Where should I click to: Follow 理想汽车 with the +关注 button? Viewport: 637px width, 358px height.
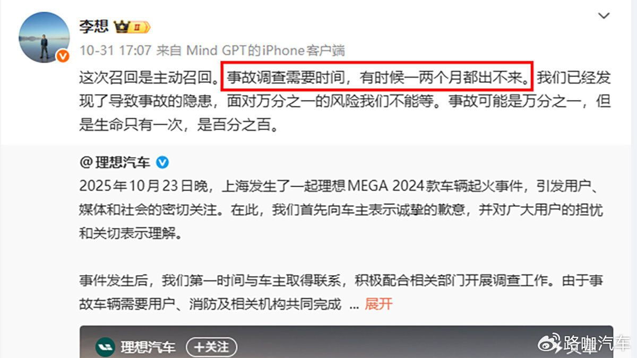click(x=211, y=347)
